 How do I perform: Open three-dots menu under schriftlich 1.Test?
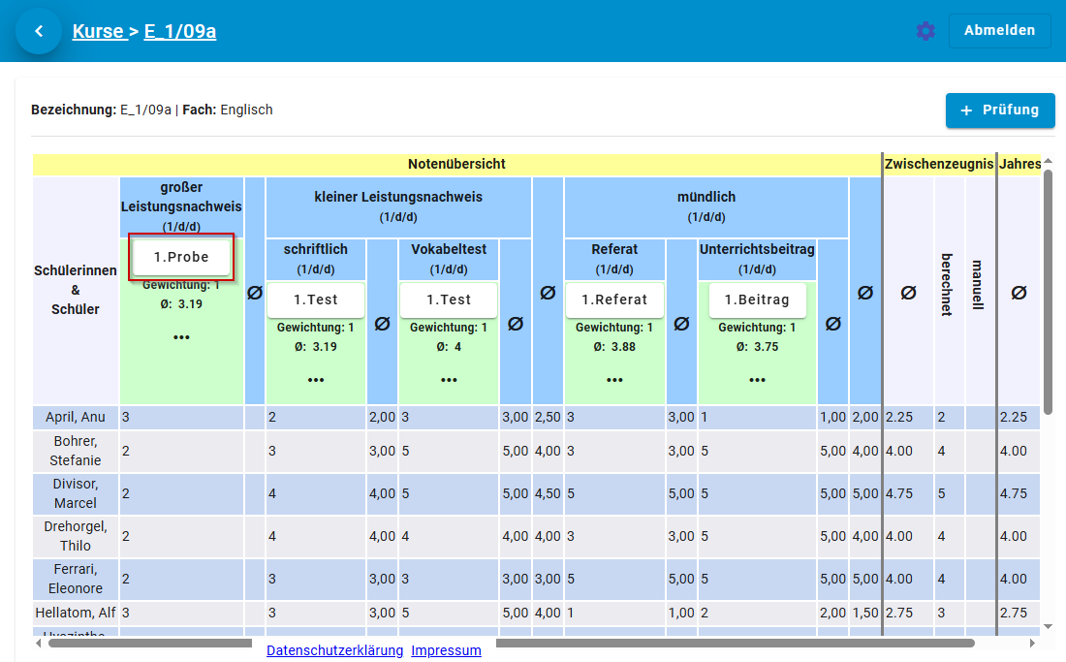point(316,380)
